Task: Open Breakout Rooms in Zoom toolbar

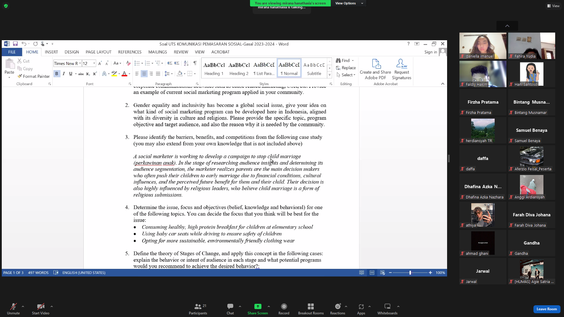Action: coord(311,309)
